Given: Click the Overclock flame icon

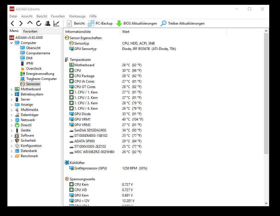Looking at the screenshot, I should (x=23, y=69).
